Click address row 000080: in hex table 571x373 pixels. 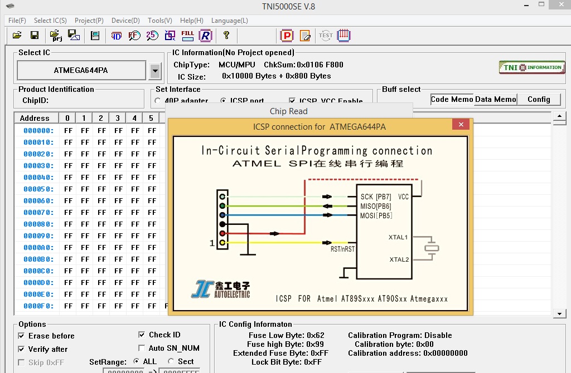point(38,224)
